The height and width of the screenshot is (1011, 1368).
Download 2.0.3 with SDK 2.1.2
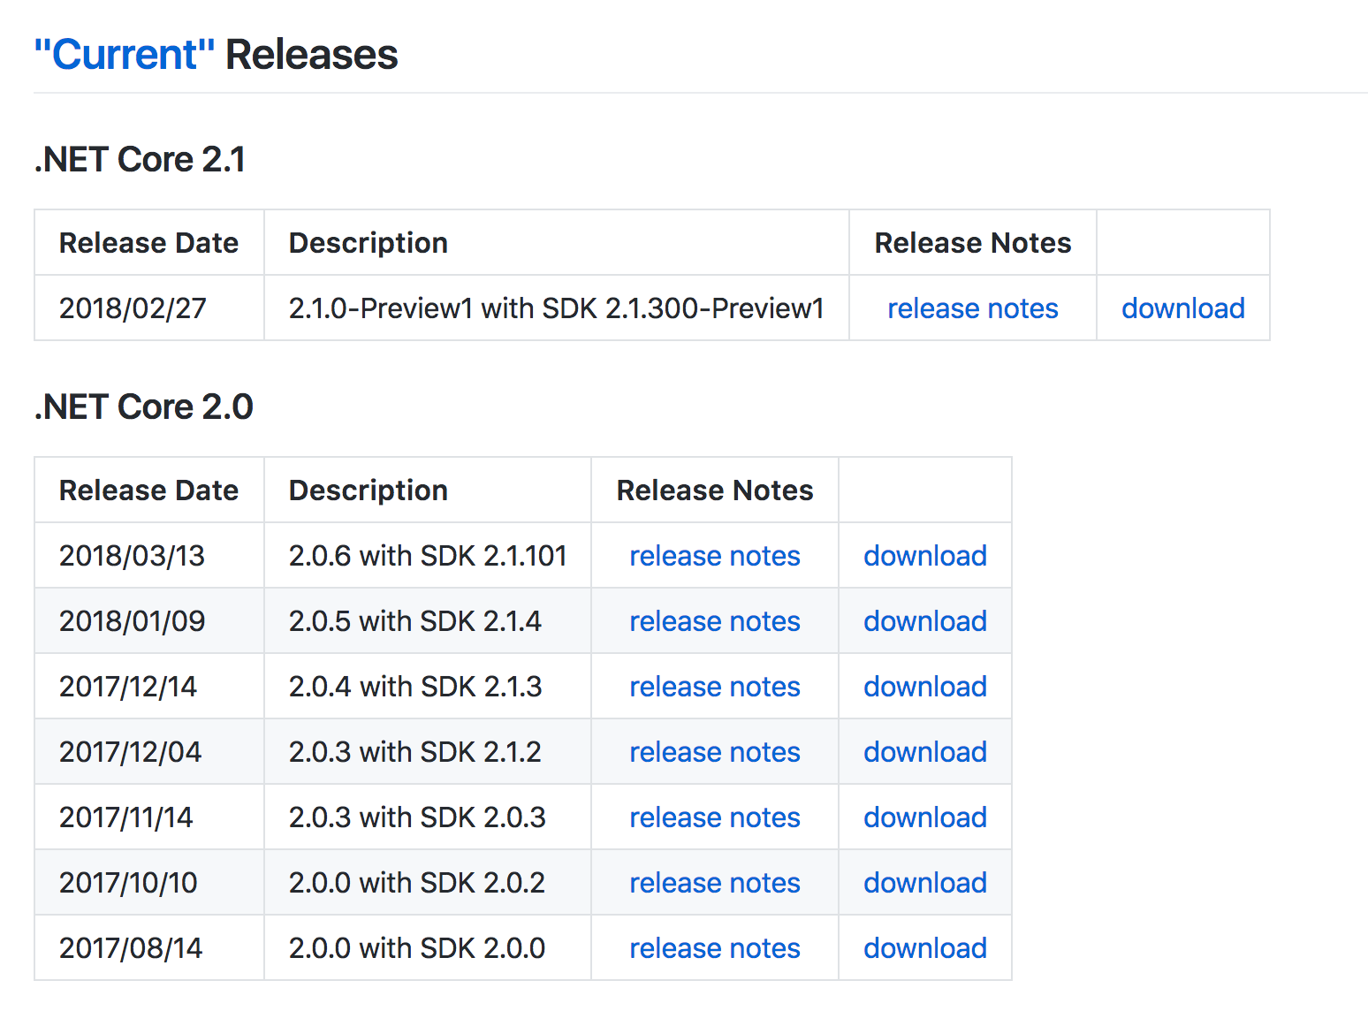[925, 752]
